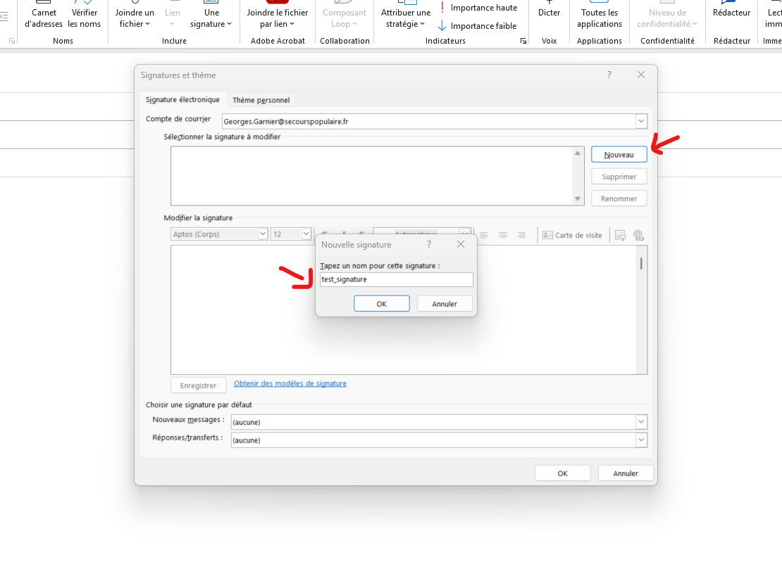Image resolution: width=782 pixels, height=581 pixels.
Task: Expand the Aptos (Corps) font dropdown
Action: point(263,234)
